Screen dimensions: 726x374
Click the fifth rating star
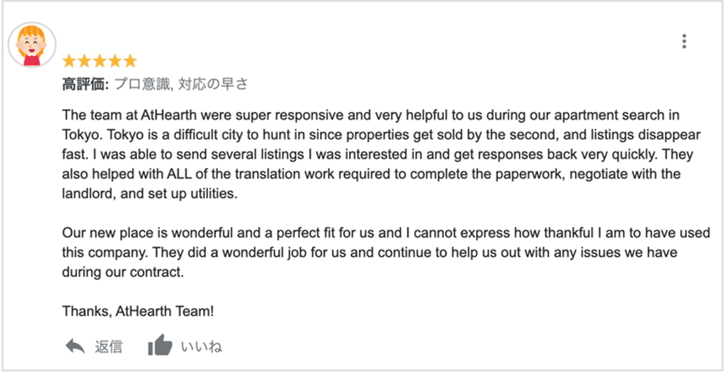coord(130,61)
